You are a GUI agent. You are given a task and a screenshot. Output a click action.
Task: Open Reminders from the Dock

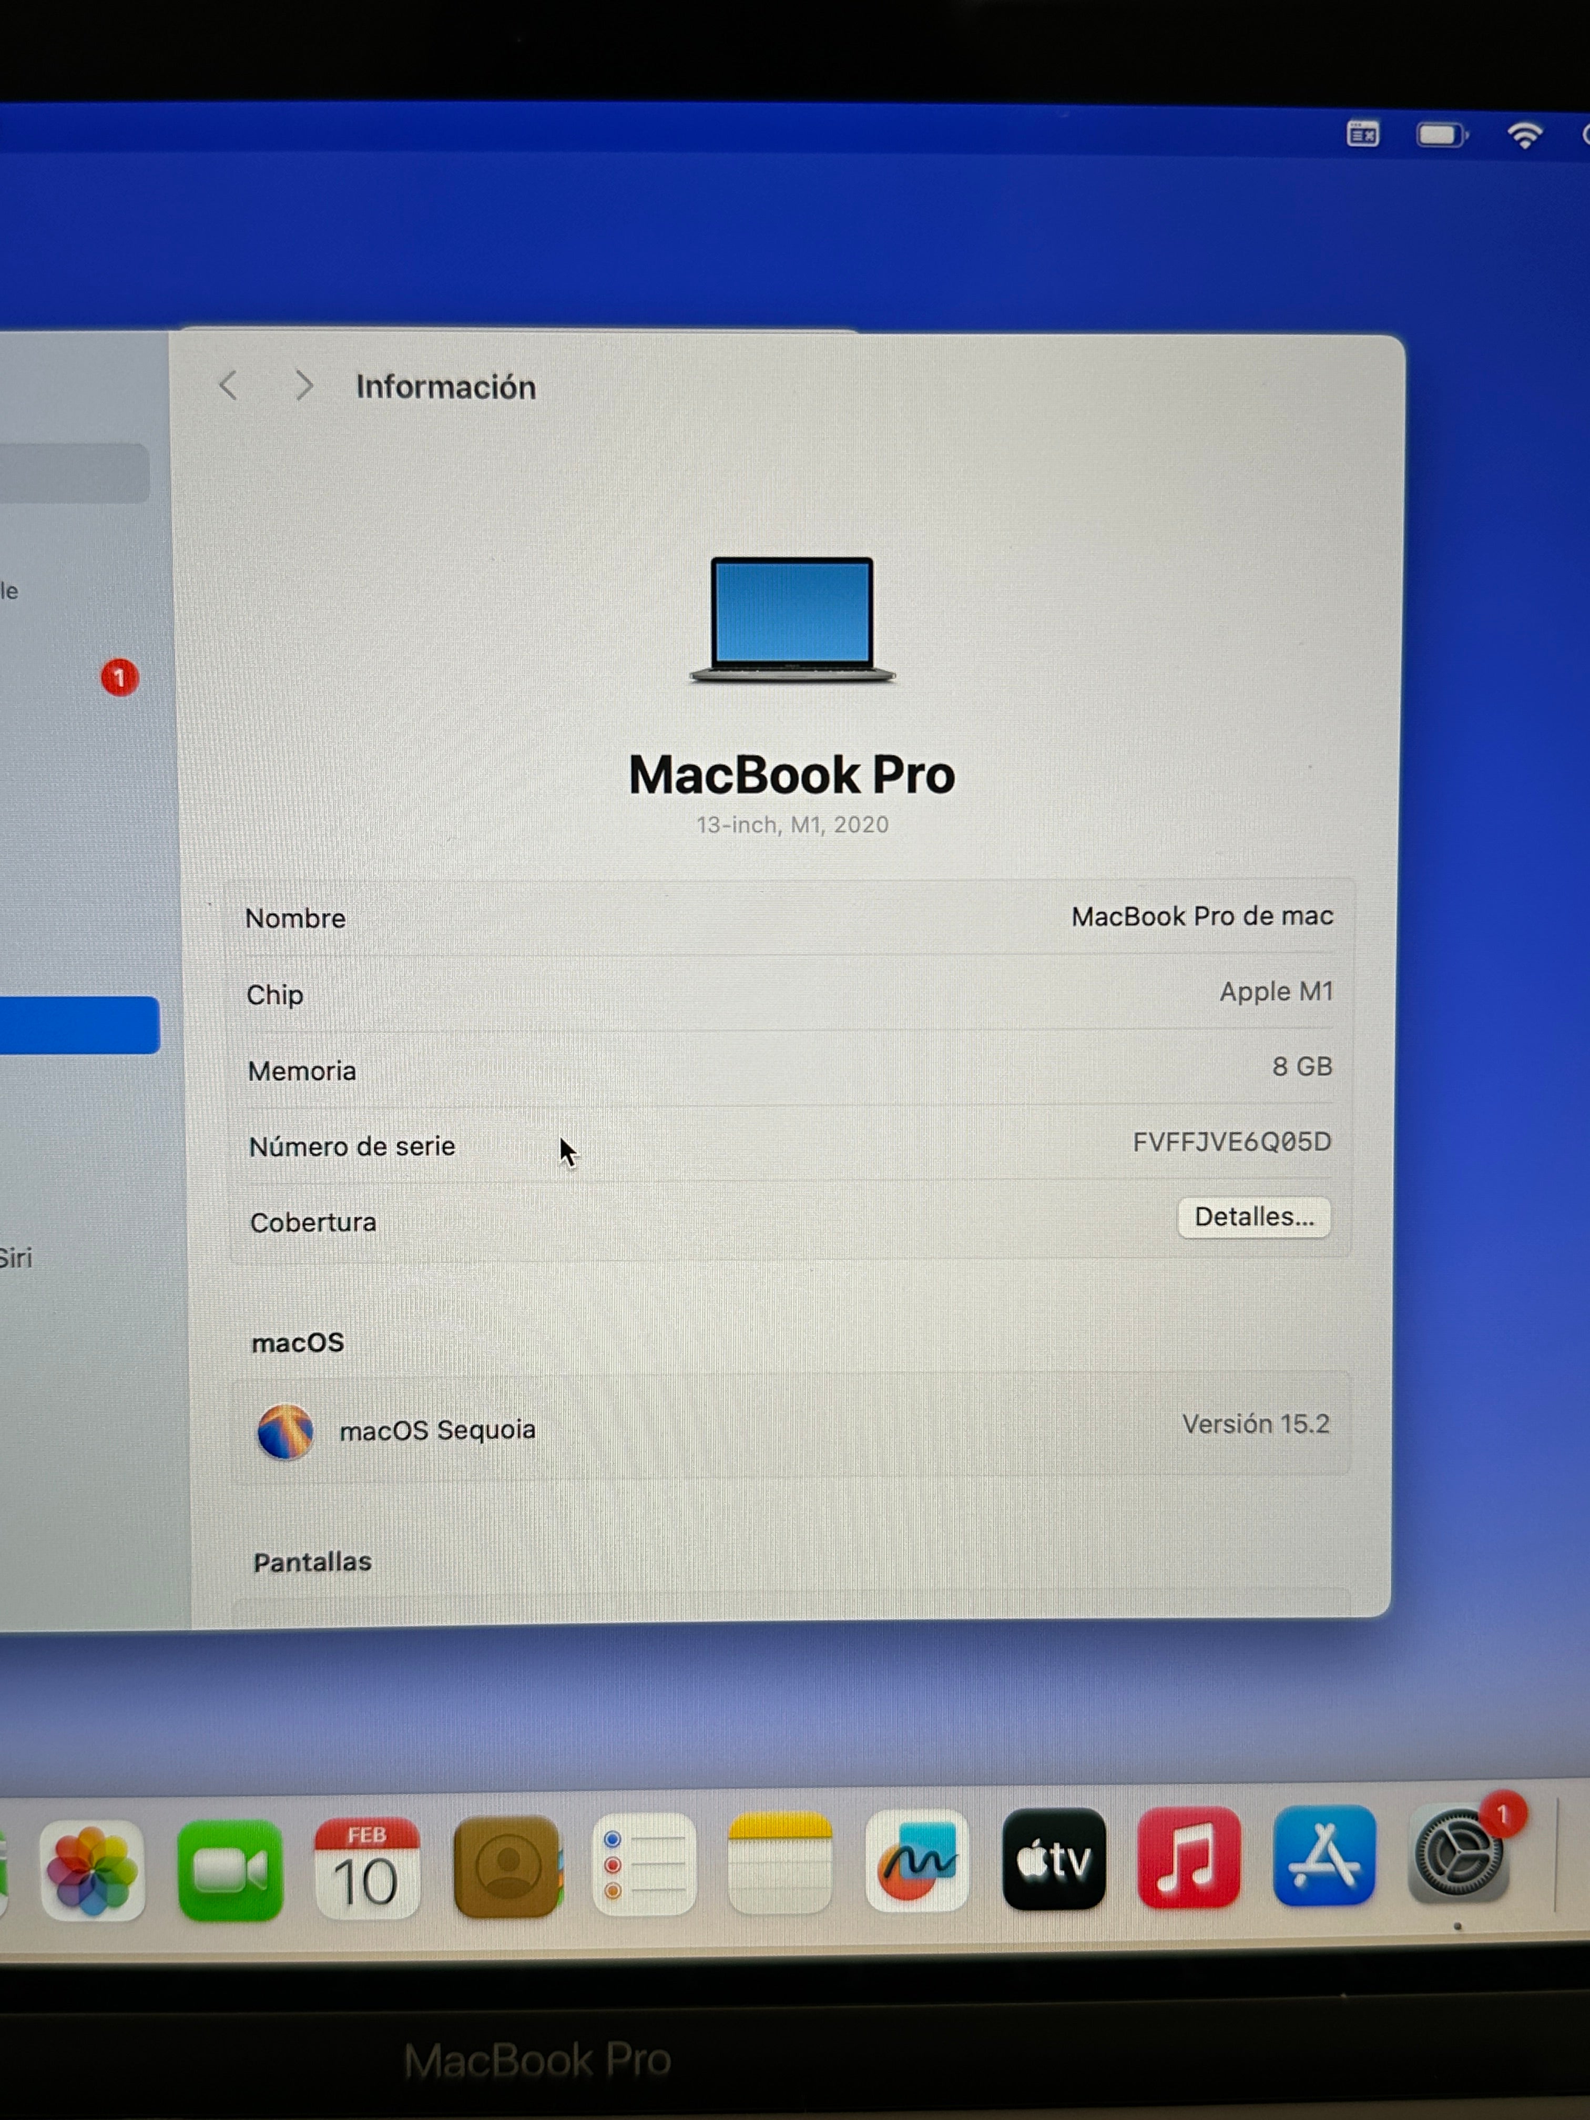pyautogui.click(x=643, y=1864)
